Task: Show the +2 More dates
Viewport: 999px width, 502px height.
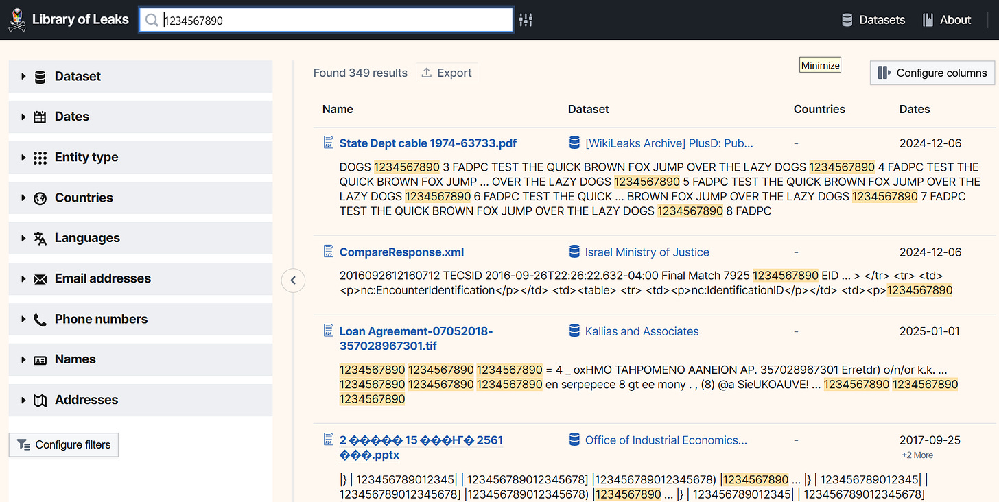Action: tap(917, 455)
